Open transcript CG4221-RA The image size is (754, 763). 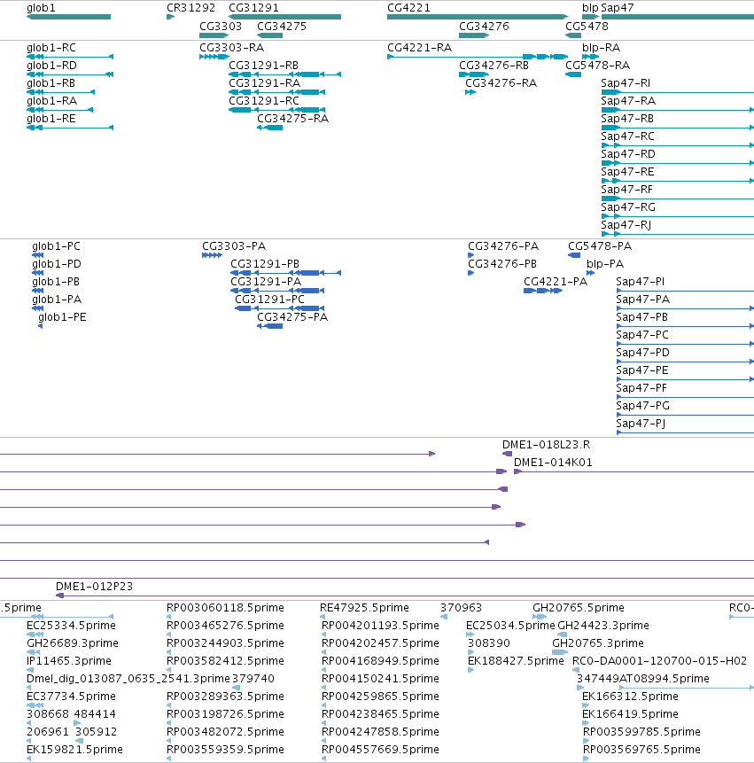coord(419,48)
